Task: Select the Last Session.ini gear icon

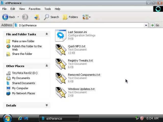Action: (61, 36)
